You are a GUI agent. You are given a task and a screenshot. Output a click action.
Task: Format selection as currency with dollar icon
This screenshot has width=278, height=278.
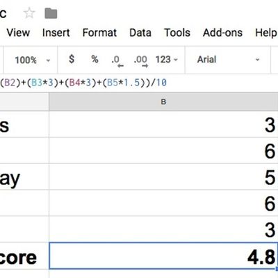tap(72, 59)
